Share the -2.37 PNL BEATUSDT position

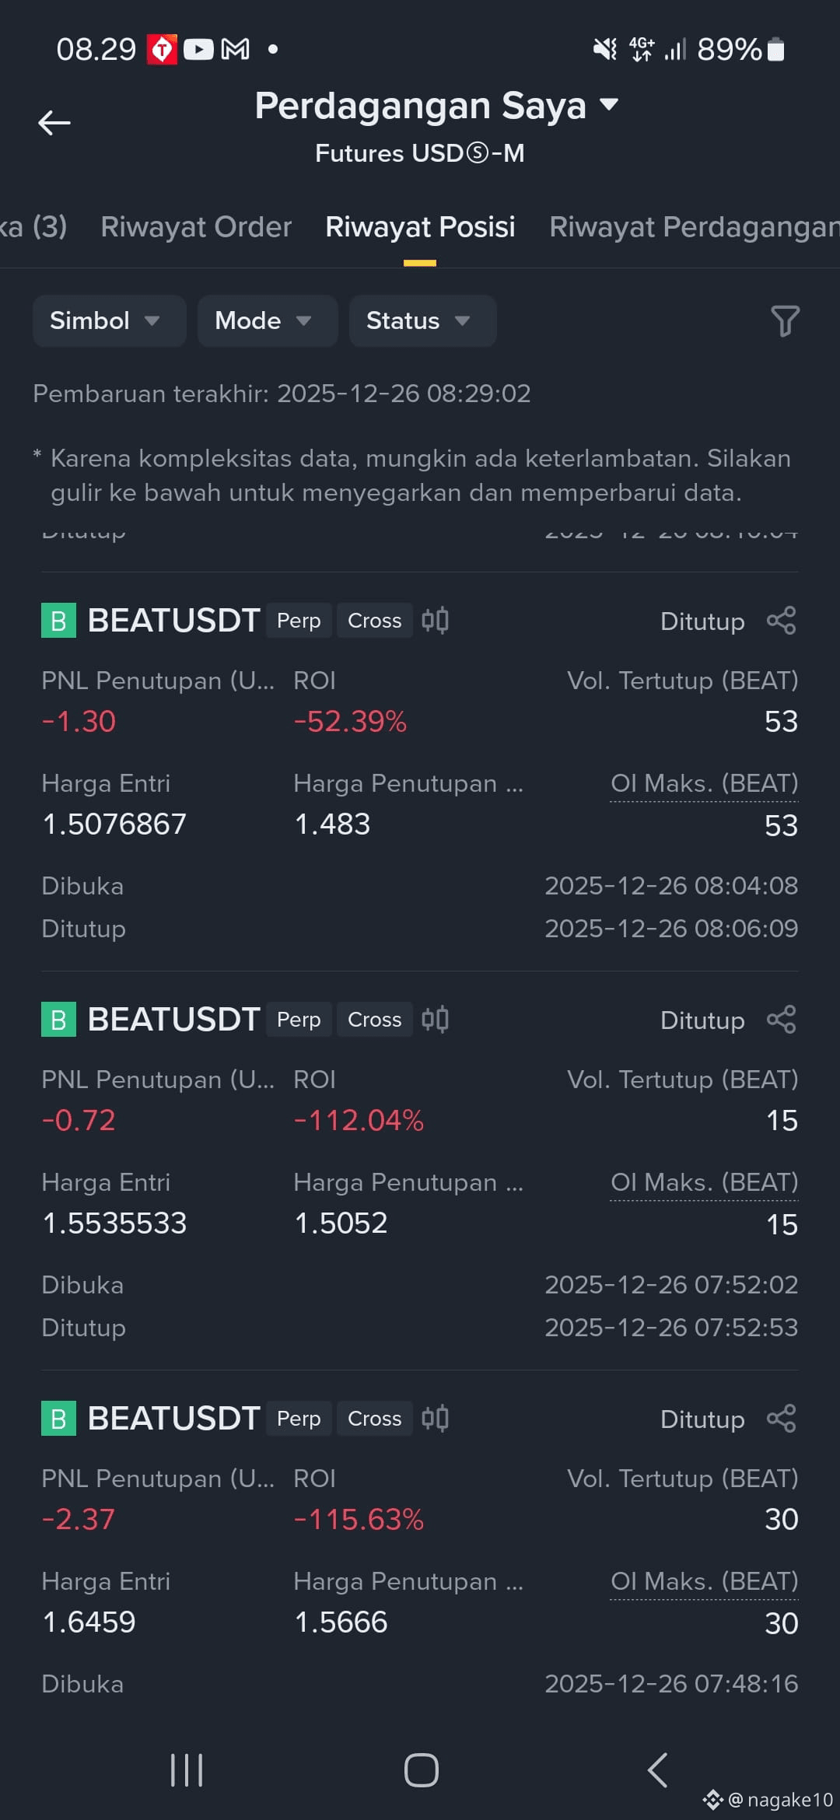point(781,1419)
